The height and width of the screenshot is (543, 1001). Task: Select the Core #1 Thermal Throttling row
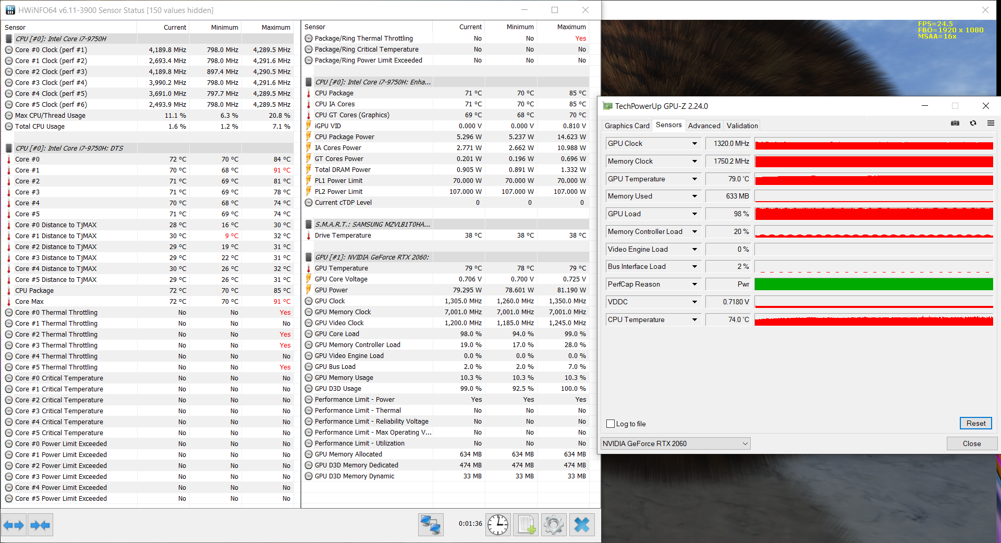pyautogui.click(x=148, y=324)
